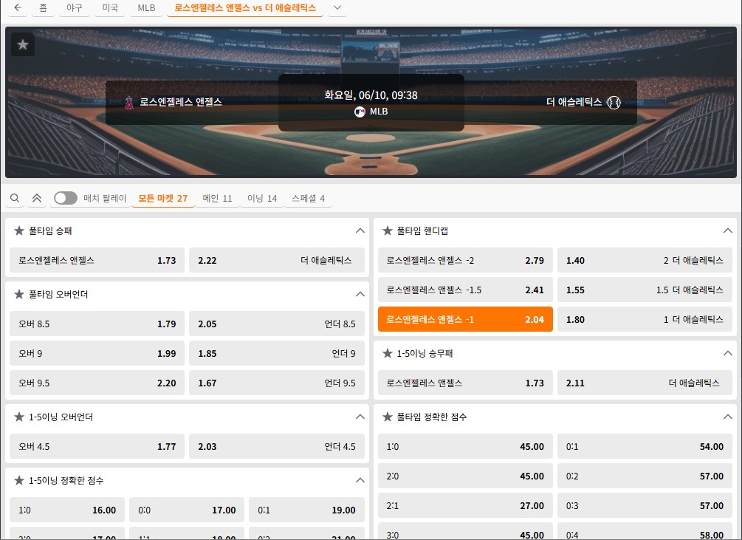Bet Angels 1-5 innings at 1.73
Viewport: 742px width, 540px height.
point(465,383)
